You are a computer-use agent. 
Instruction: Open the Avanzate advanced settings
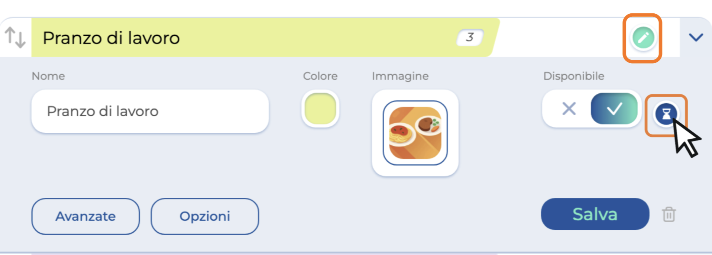[85, 216]
